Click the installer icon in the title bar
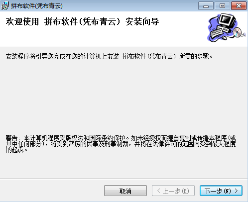This screenshot has width=248, height=202. tap(5, 5)
